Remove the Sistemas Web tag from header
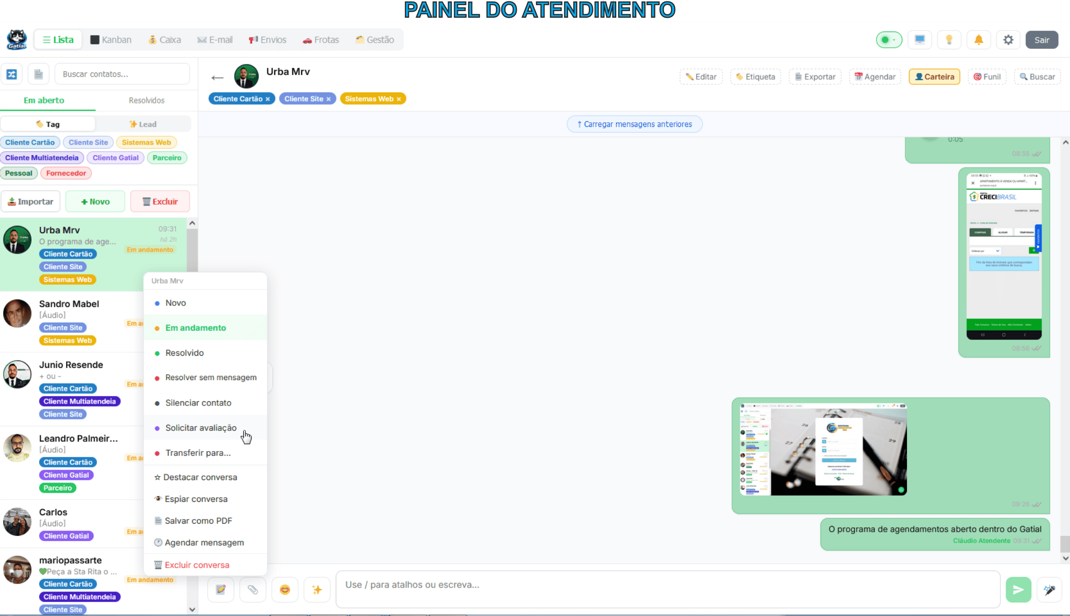The width and height of the screenshot is (1070, 616). (x=399, y=99)
